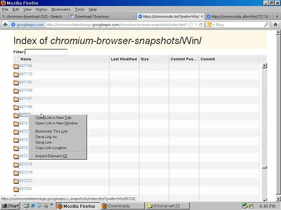Open the URL history dropdown arrow
This screenshot has width=281, height=210.
point(196,25)
